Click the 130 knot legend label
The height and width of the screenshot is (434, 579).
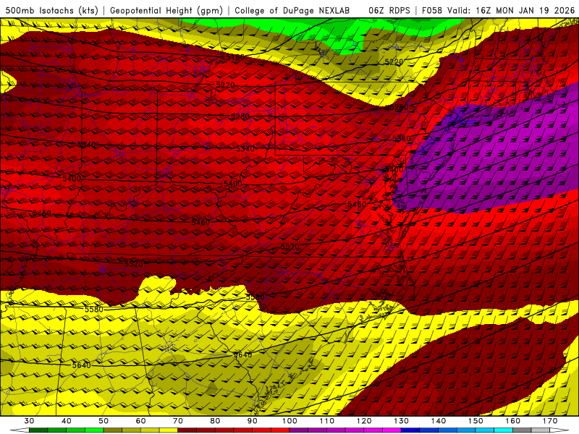click(x=402, y=421)
